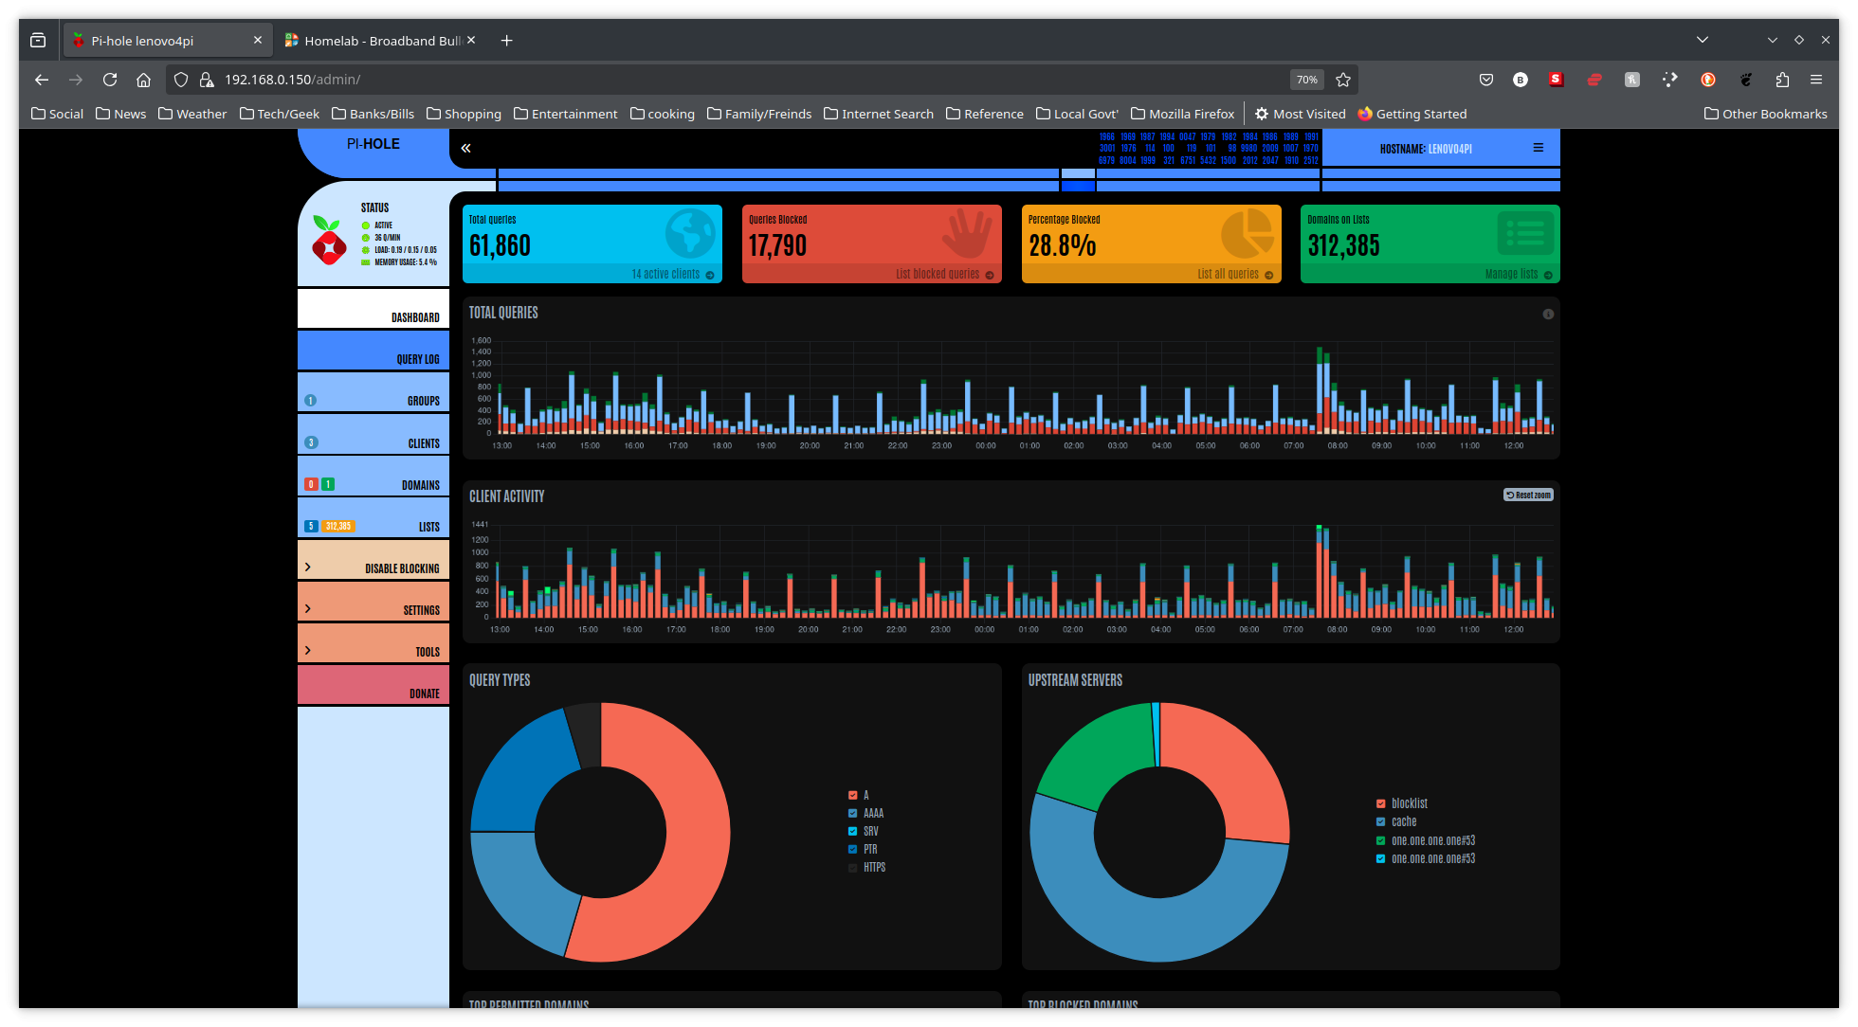Toggle the cache upstream legend checkbox
Screen dimensions: 1858x1027
[x=1380, y=821]
